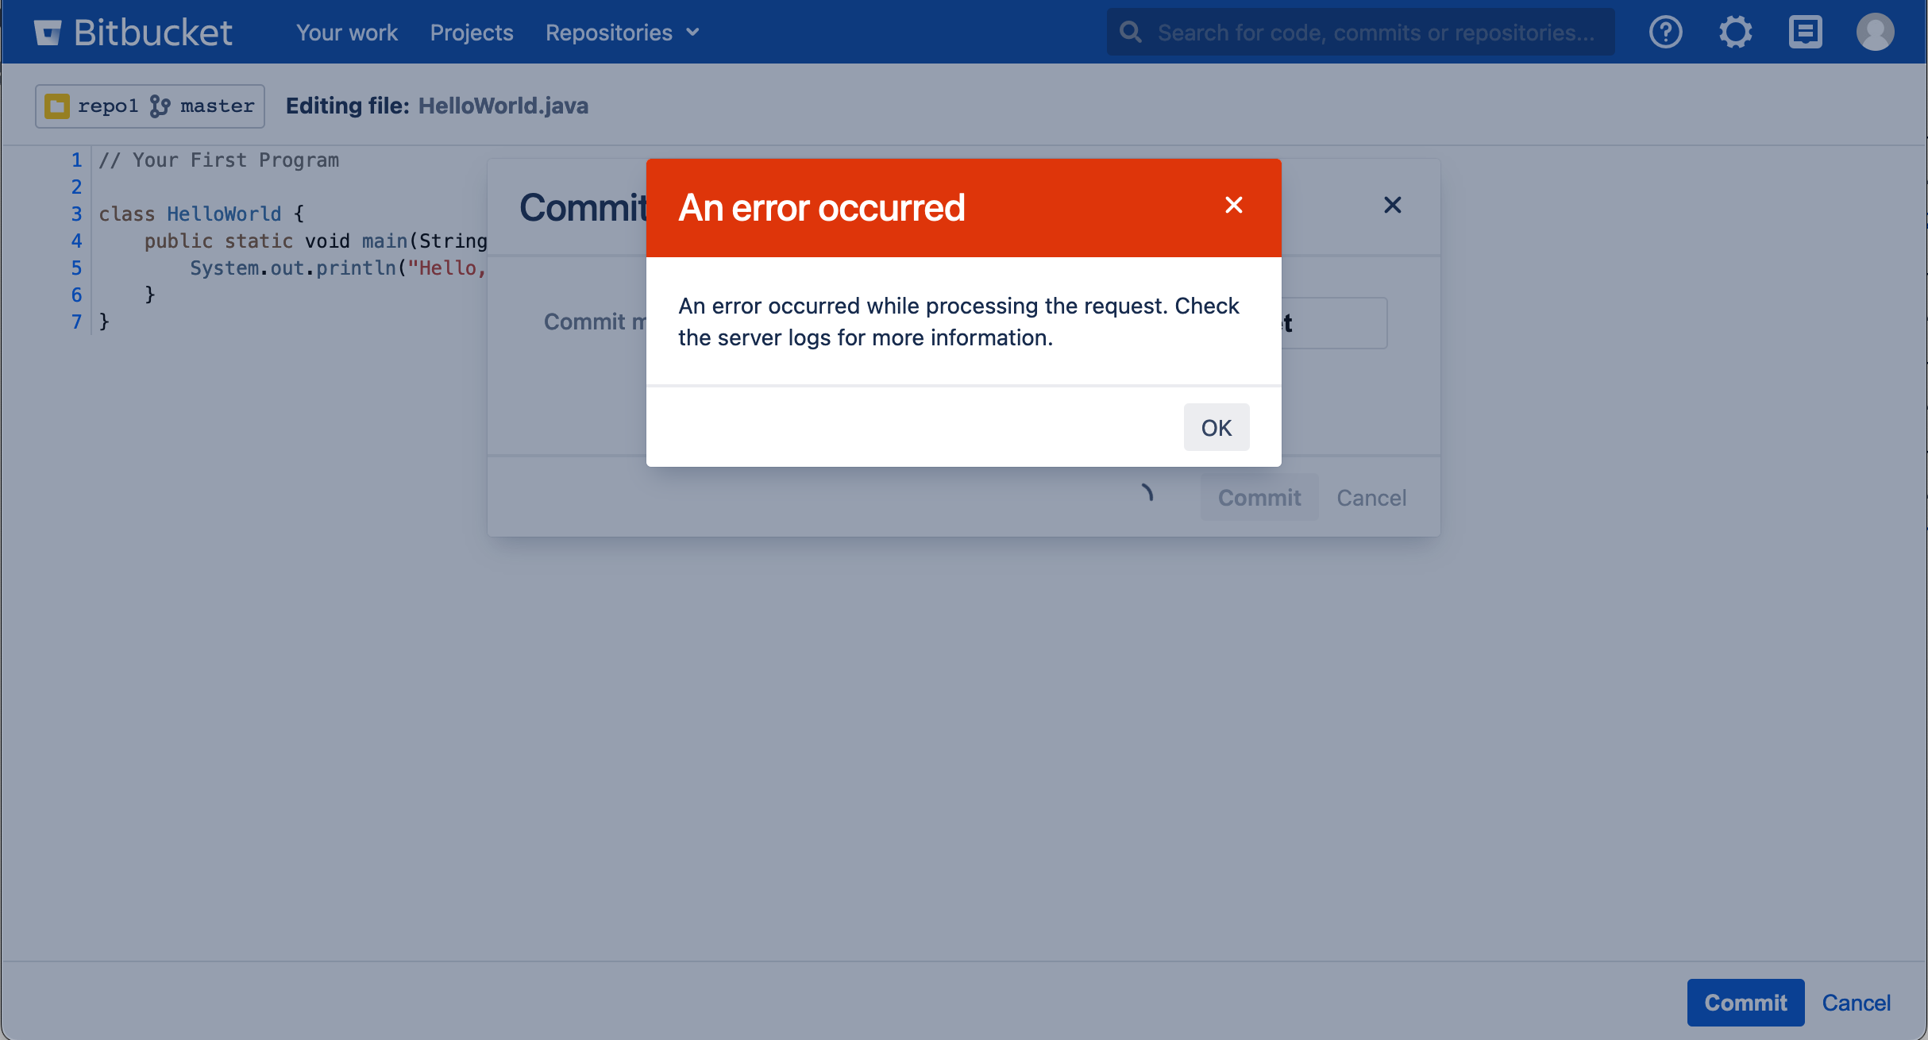
Task: Click the Bitbucket logo icon
Action: pos(48,33)
